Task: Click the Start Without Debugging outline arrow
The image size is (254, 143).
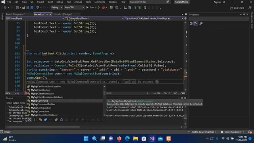Action: (99, 8)
